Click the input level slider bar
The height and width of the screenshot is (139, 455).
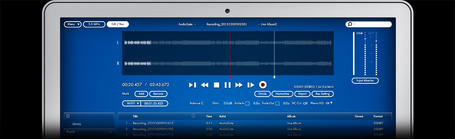[x=354, y=54]
